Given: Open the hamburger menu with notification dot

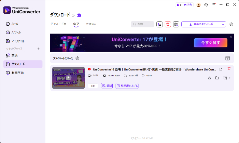Looking at the screenshot, I should 213,5.
